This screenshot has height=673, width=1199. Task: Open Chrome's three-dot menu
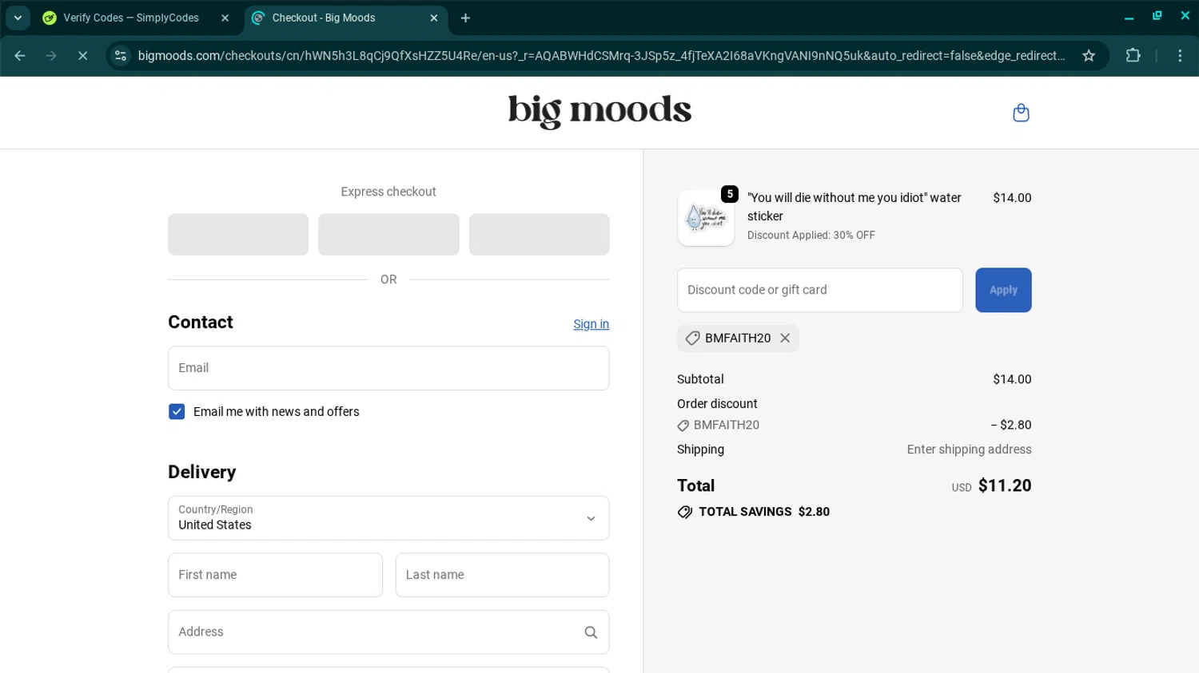tap(1180, 55)
